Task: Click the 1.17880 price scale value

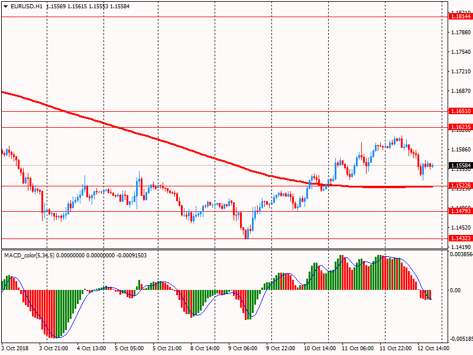Action: click(x=461, y=33)
